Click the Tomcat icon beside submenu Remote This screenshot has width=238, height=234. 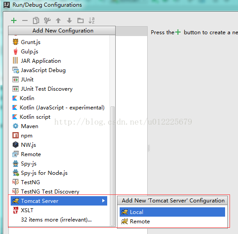pyautogui.click(x=125, y=222)
